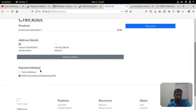Screen dimensions: 196x110
Task: Toggle the sidebar icon in toolbar
Action: pos(164,12)
